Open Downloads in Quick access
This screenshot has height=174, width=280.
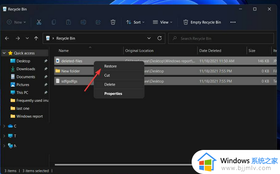click(x=26, y=69)
